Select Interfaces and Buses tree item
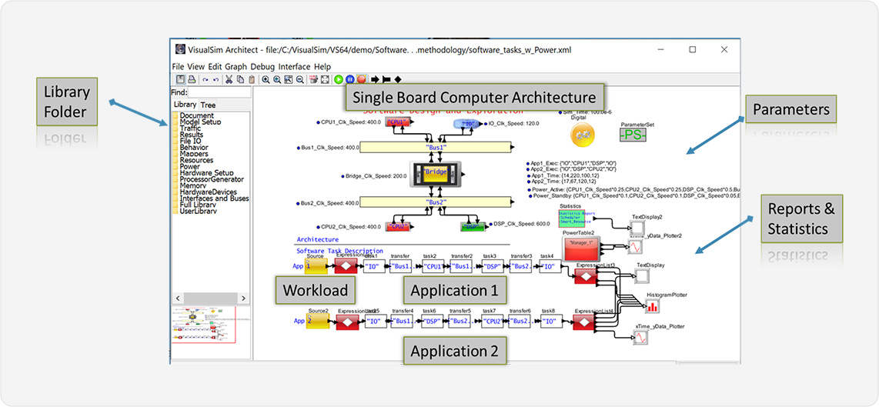This screenshot has height=407, width=879. pos(211,198)
